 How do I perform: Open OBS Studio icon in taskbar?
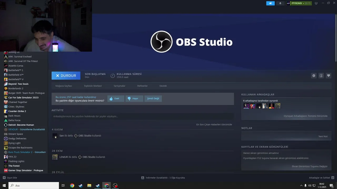[x=115, y=186]
